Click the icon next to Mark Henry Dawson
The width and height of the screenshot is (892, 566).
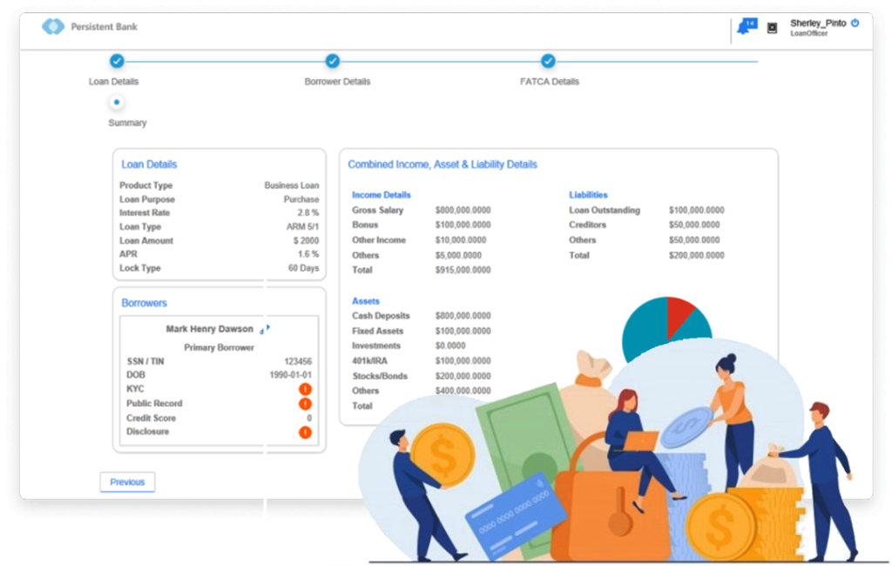click(x=265, y=329)
